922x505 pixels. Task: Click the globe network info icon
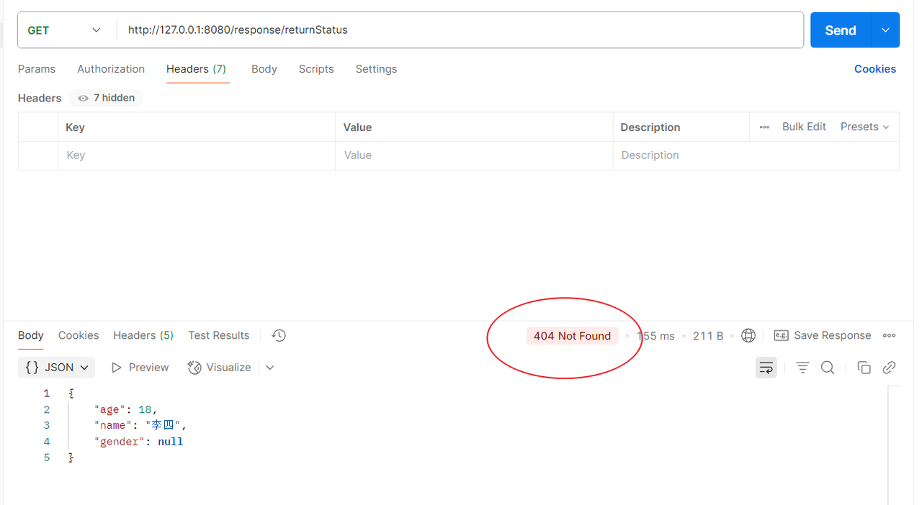point(748,335)
